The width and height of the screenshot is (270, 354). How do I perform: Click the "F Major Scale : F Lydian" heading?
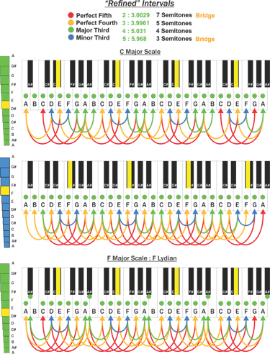coord(142,258)
